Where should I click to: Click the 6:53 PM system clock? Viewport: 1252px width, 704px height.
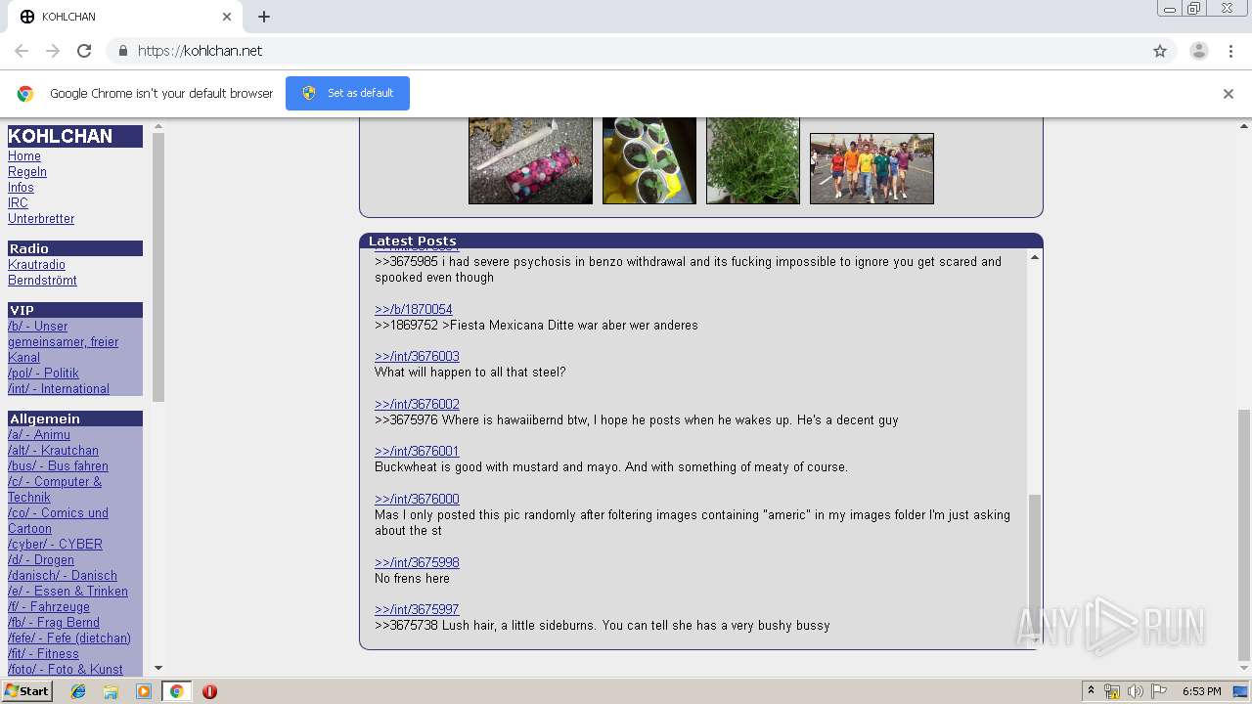[x=1201, y=691]
